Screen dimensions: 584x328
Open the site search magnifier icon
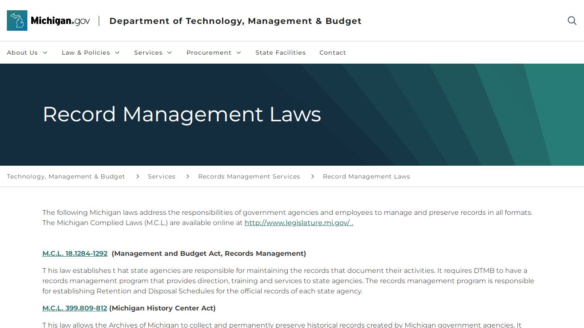572,20
